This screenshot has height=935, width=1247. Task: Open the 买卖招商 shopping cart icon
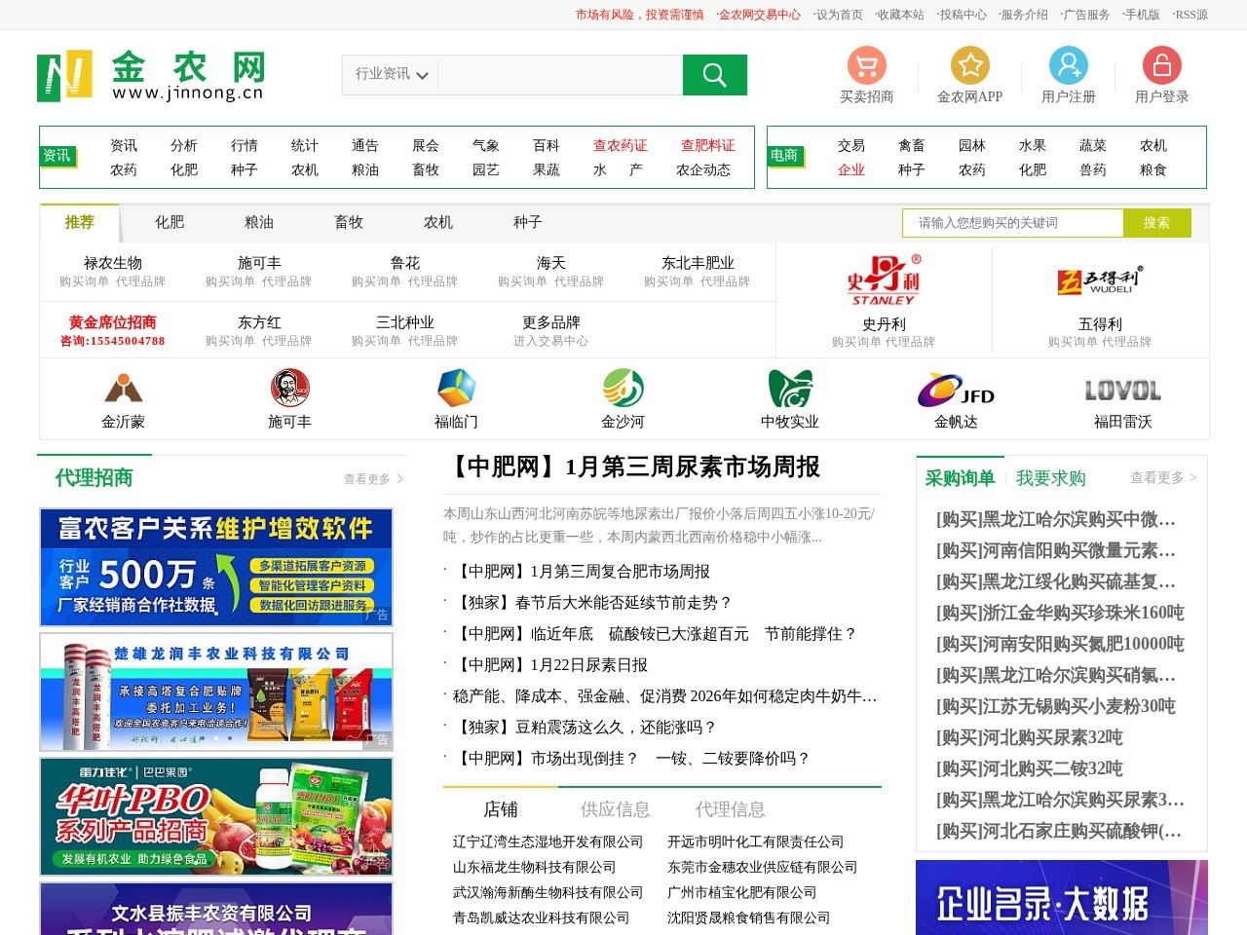(x=866, y=65)
